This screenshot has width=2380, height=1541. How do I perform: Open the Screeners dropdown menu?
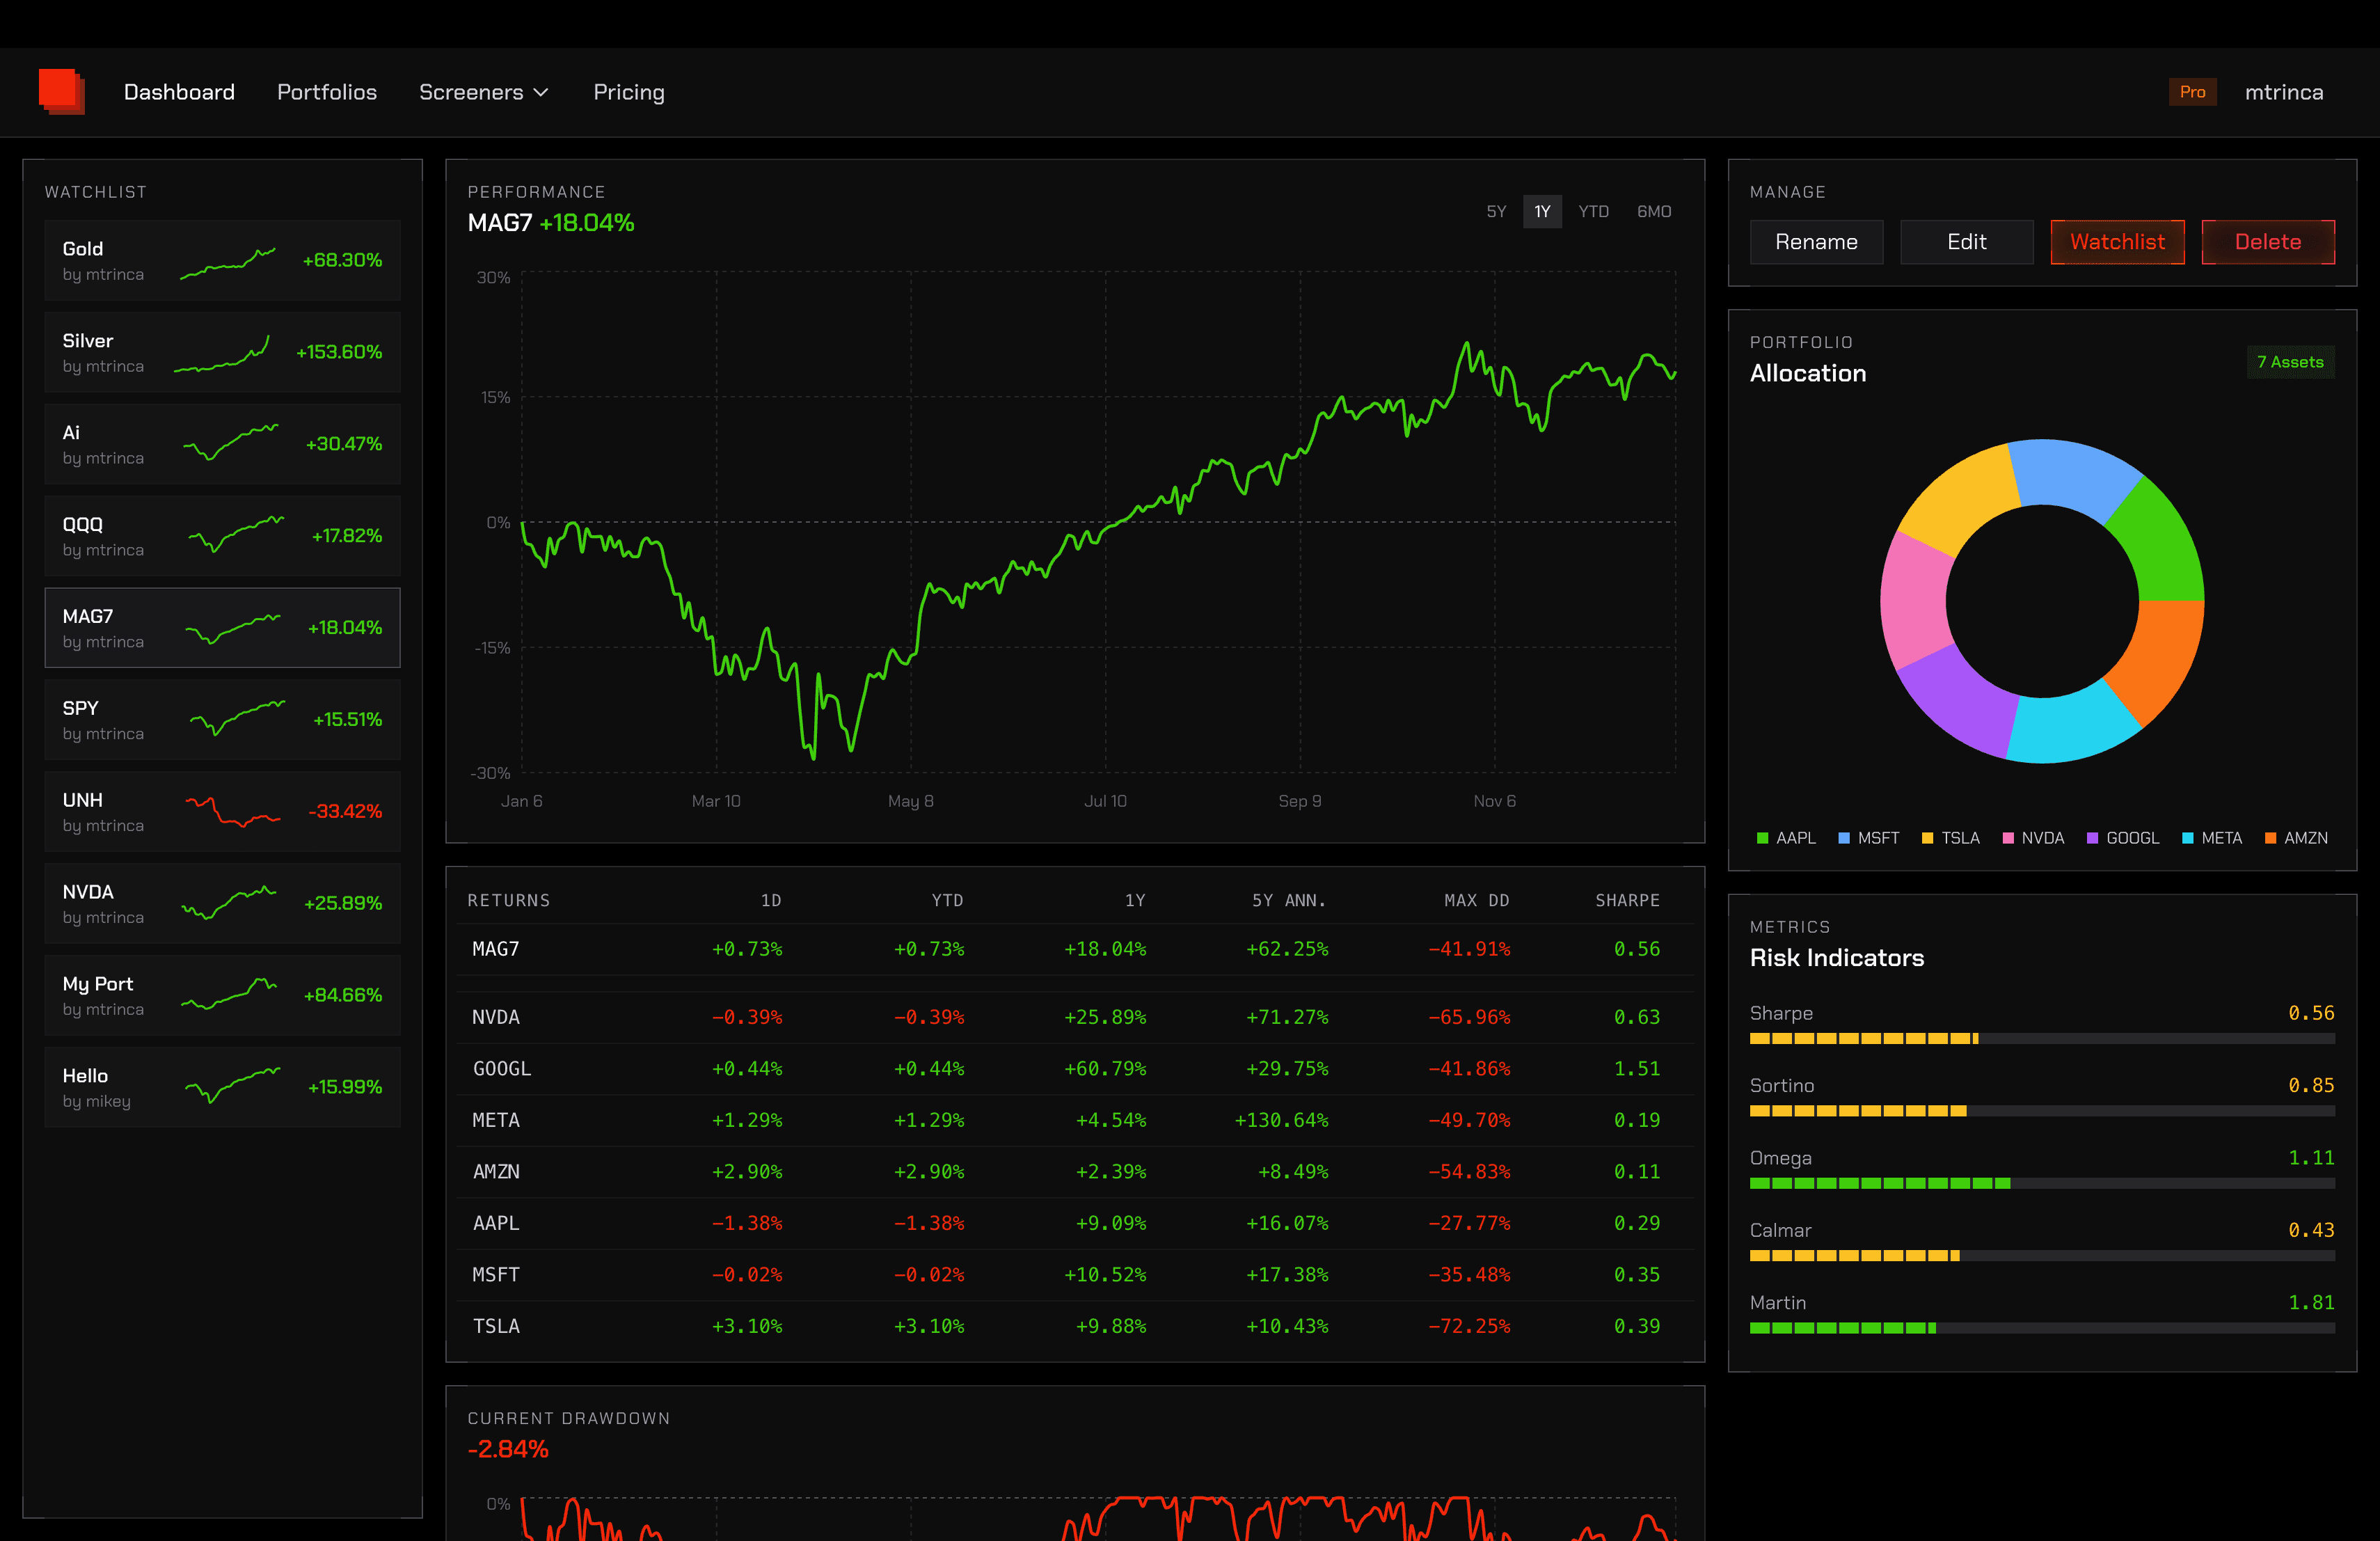(483, 92)
